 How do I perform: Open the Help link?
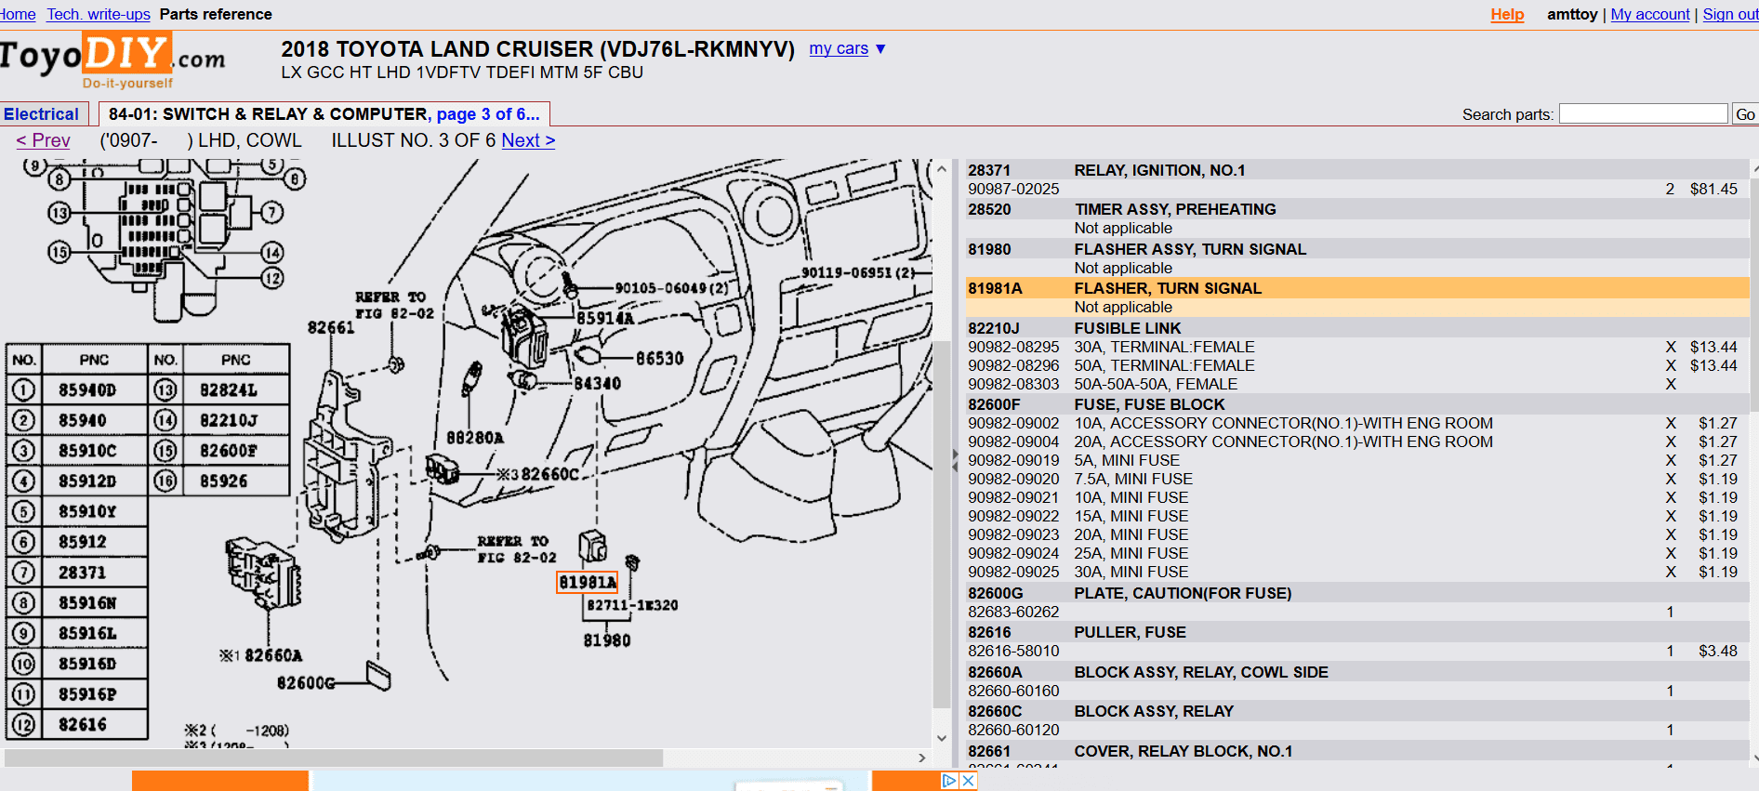(1507, 14)
